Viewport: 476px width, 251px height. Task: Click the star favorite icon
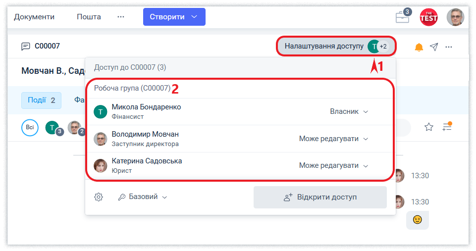tap(429, 127)
